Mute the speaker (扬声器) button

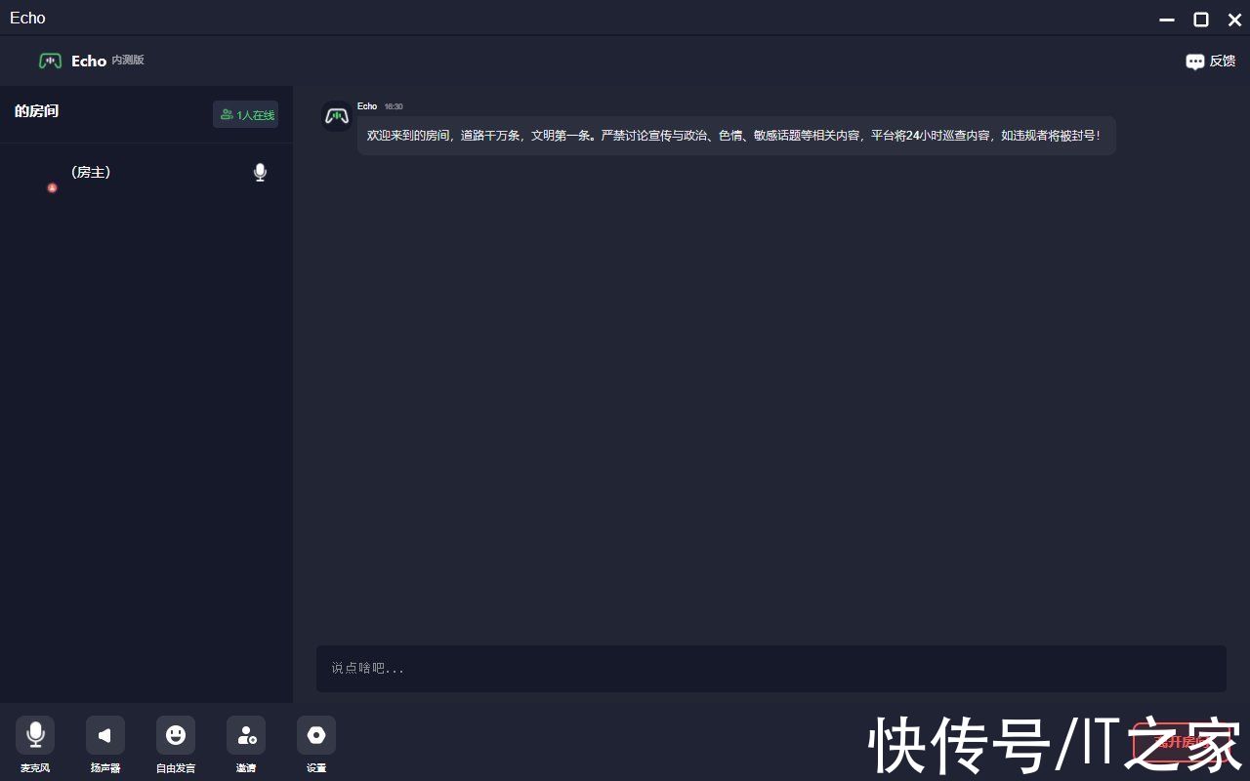tap(105, 735)
